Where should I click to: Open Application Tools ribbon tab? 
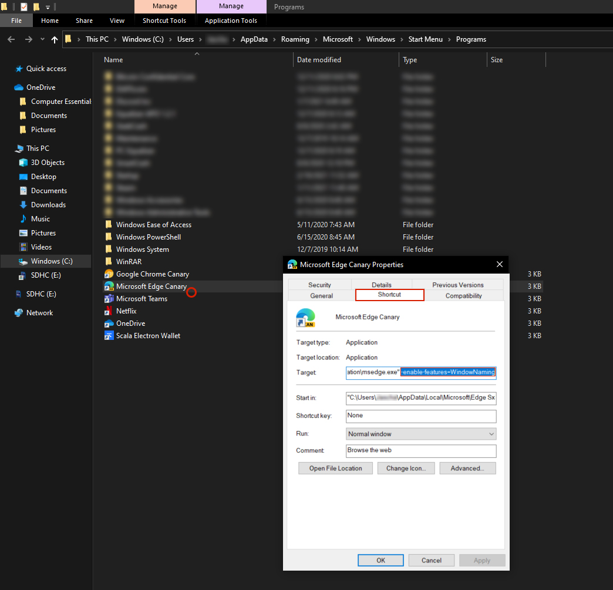pyautogui.click(x=231, y=21)
